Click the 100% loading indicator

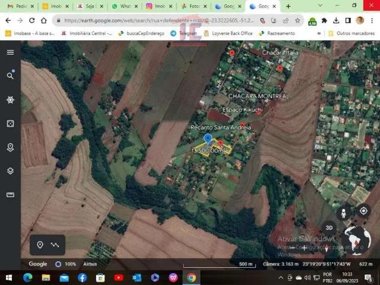(66, 264)
